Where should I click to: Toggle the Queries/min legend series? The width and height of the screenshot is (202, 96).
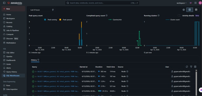tap(115, 20)
